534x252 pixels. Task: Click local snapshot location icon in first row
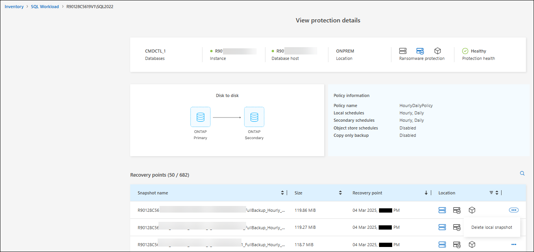[x=442, y=210]
